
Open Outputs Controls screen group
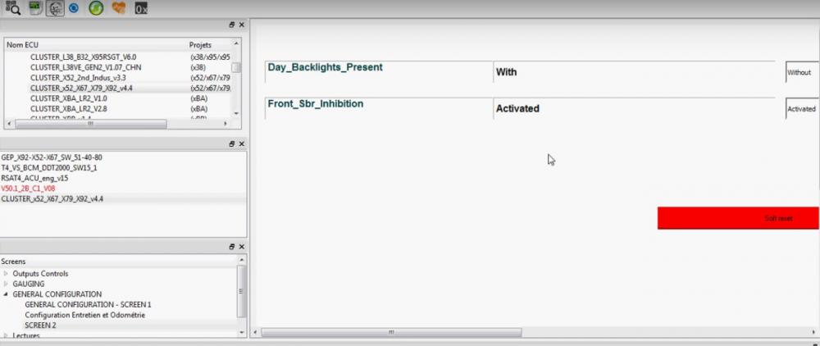[40, 273]
